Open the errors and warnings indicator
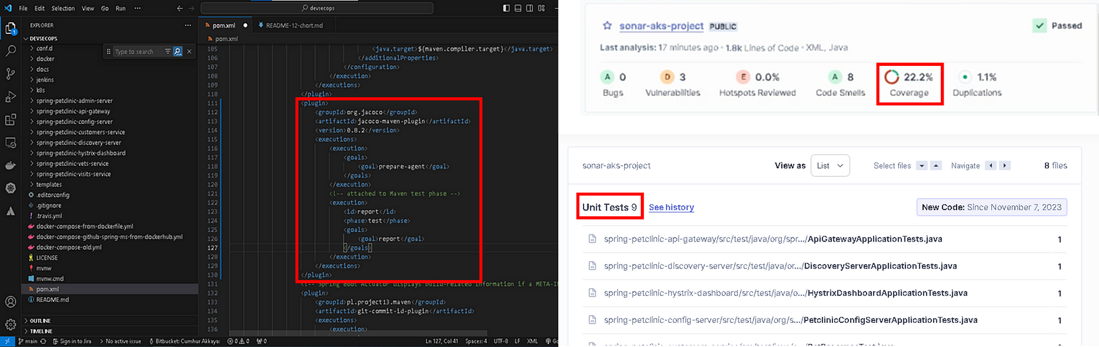Screen dimensions: 1099x347 coord(238,342)
